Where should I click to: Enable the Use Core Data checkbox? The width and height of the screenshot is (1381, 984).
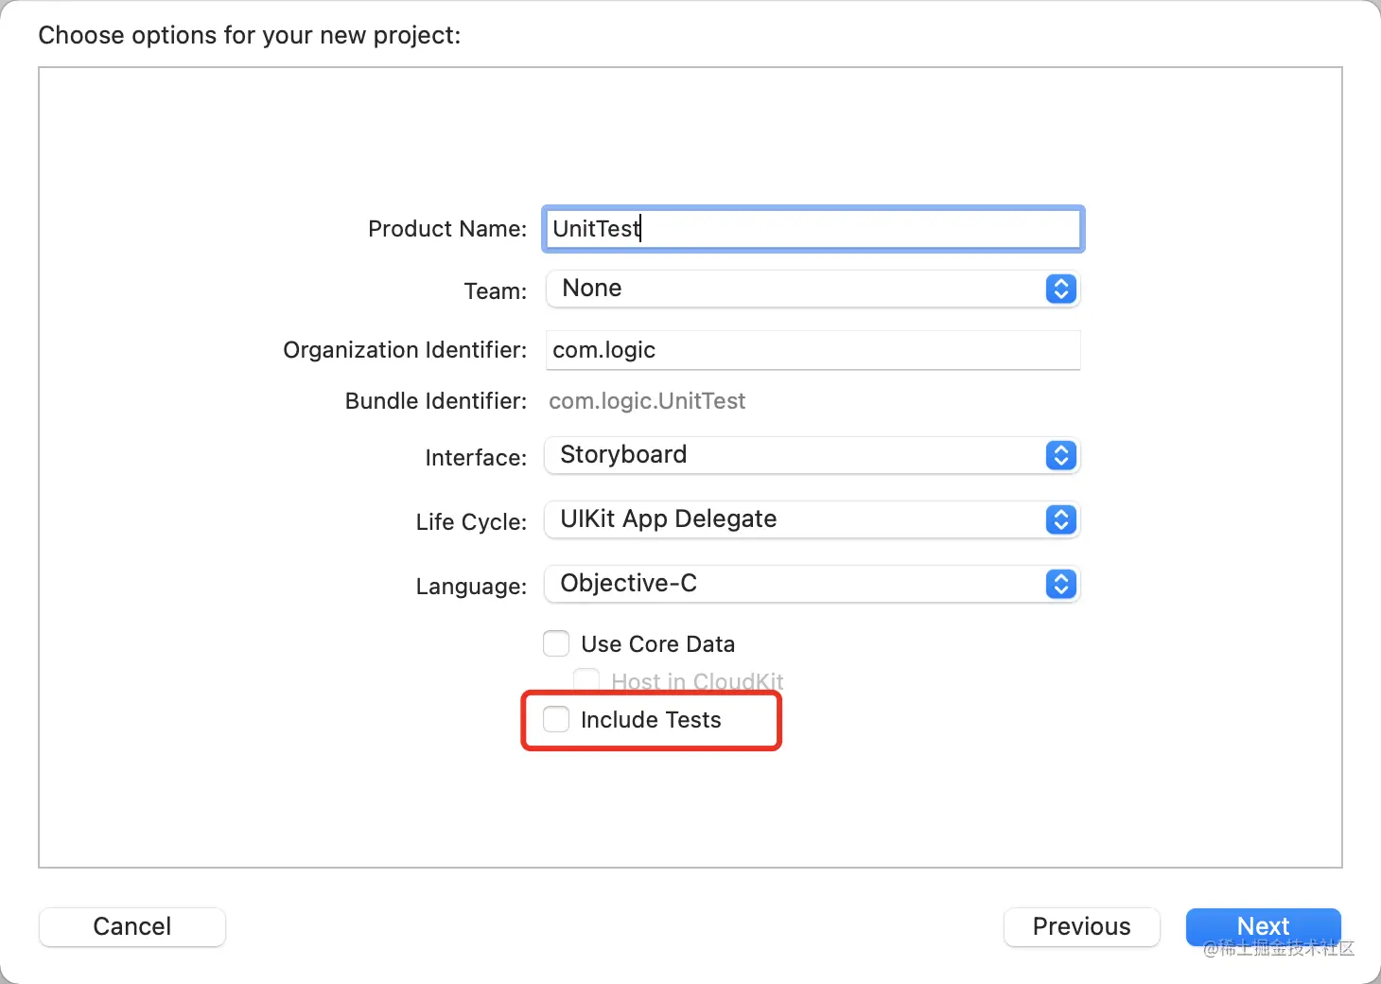(x=556, y=644)
